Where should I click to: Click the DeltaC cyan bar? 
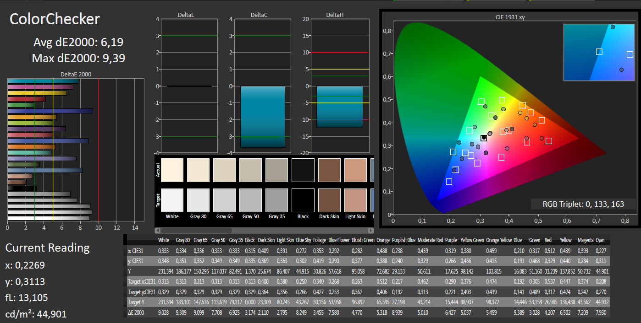[263, 117]
